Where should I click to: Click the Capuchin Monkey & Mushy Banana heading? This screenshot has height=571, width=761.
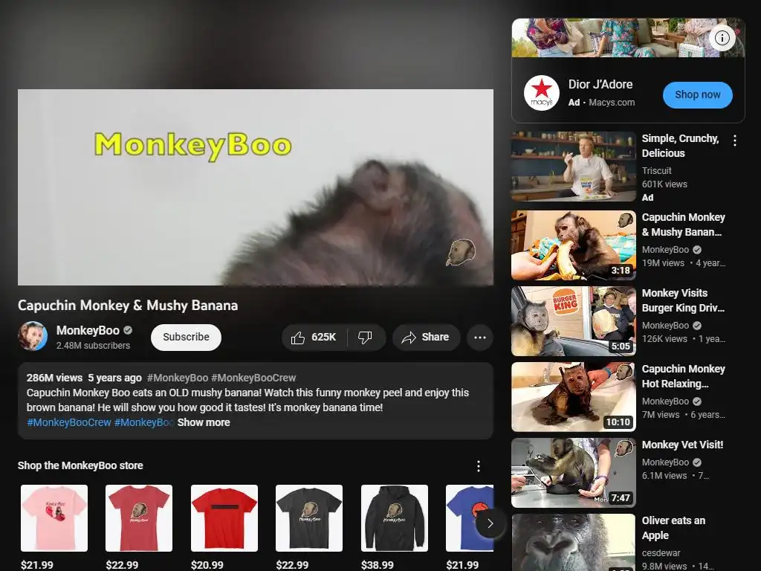(x=128, y=306)
